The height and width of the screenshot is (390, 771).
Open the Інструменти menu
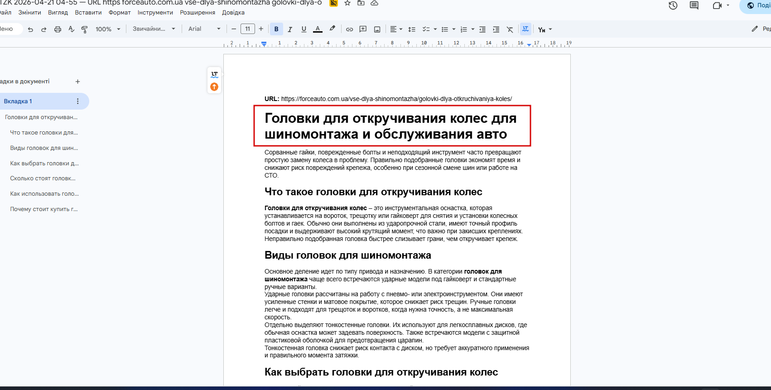[x=155, y=13]
